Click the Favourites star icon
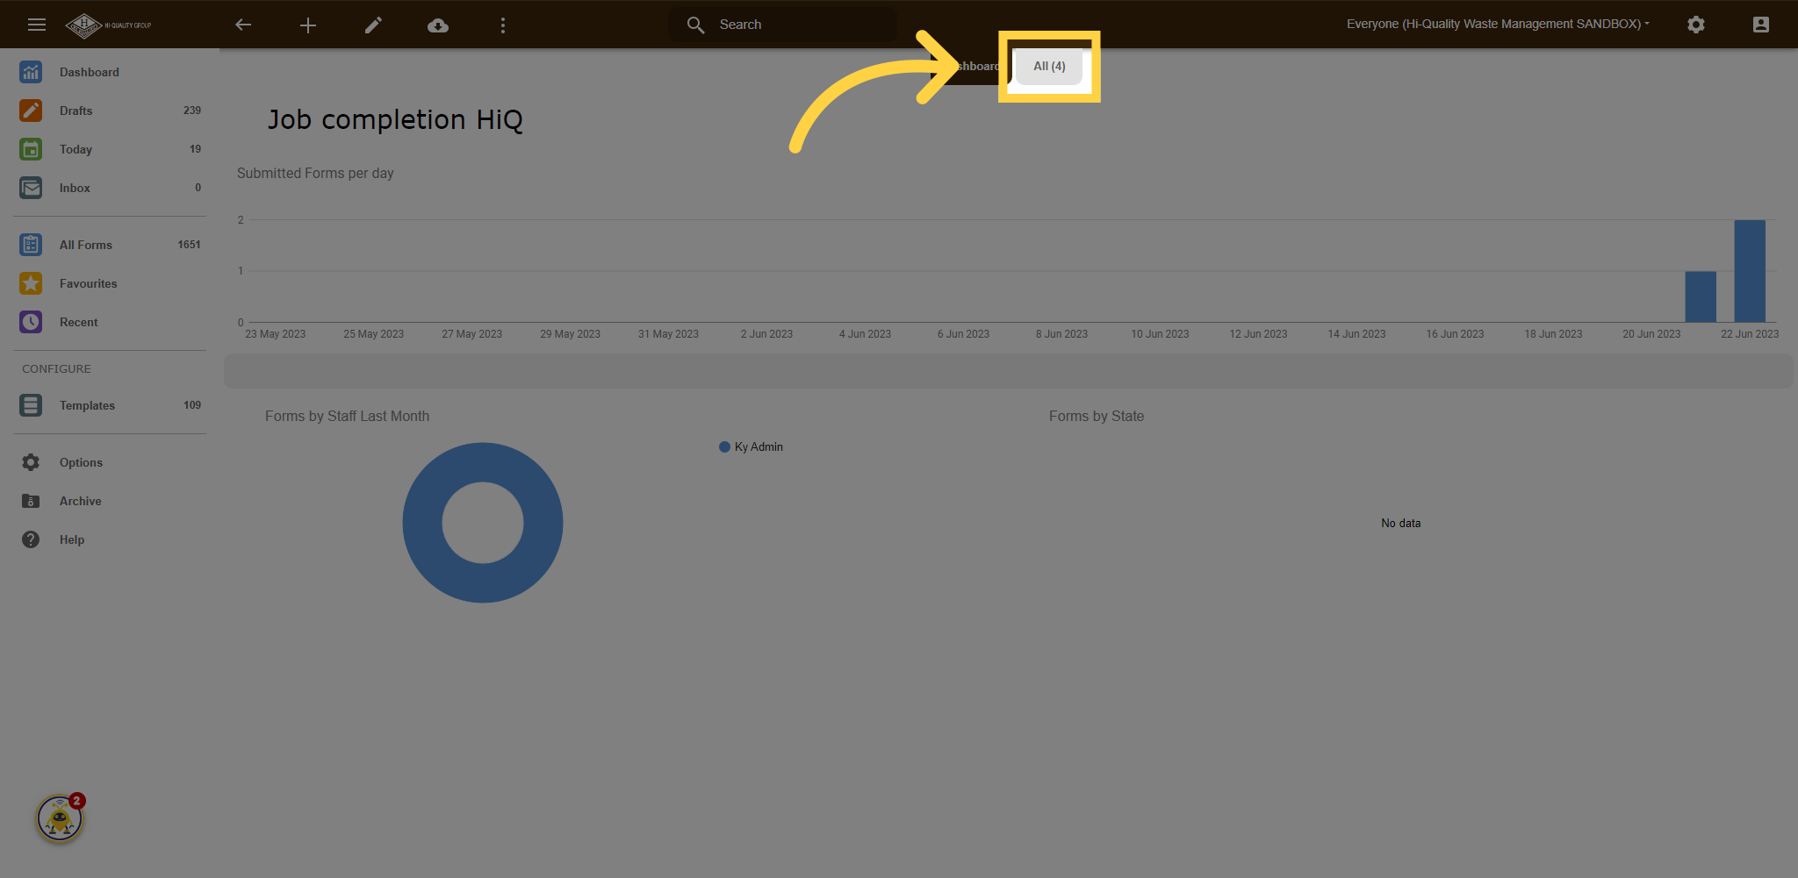1798x878 pixels. pos(31,283)
